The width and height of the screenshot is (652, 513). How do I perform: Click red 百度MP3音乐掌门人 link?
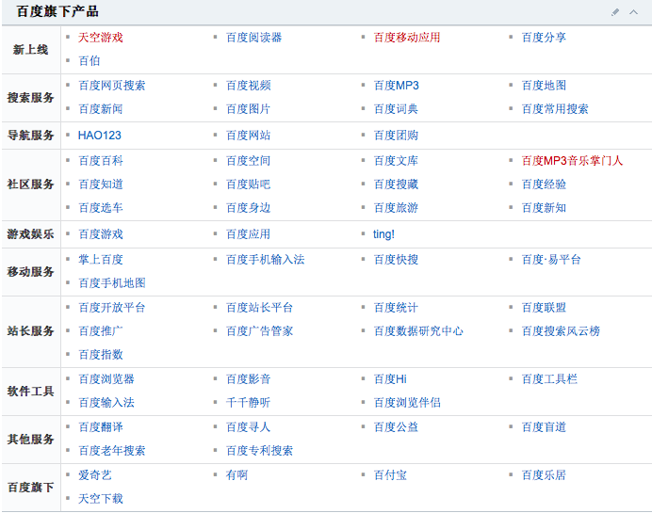pyautogui.click(x=572, y=161)
